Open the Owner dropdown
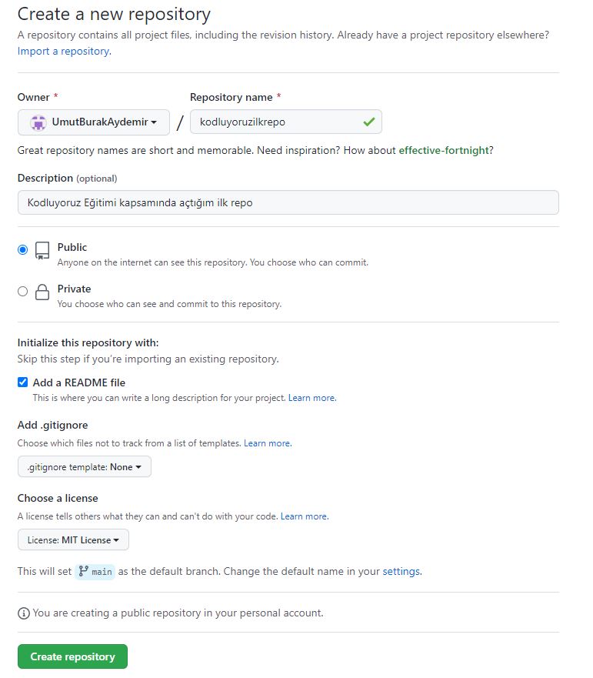 (93, 122)
